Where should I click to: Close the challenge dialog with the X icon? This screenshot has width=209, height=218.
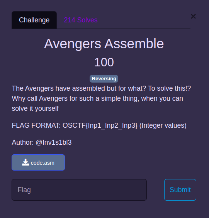tap(193, 16)
